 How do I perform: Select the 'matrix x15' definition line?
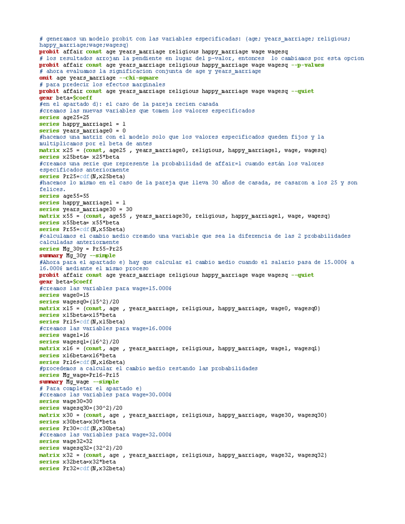(x=180, y=308)
